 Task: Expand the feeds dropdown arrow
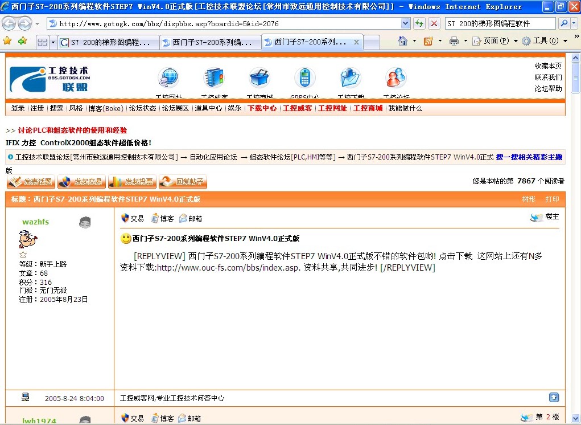click(x=440, y=41)
